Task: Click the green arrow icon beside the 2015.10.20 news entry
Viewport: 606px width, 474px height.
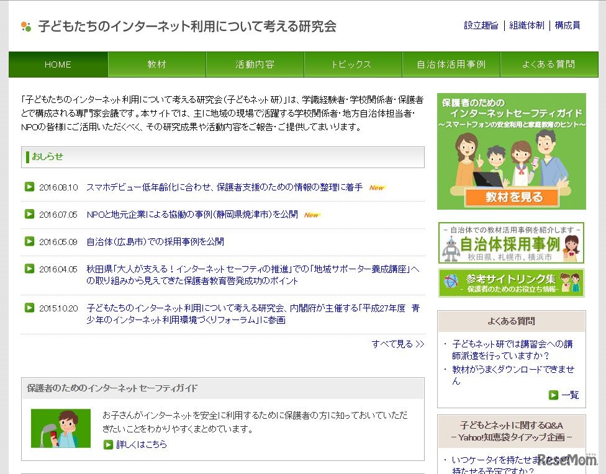Action: pyautogui.click(x=29, y=308)
